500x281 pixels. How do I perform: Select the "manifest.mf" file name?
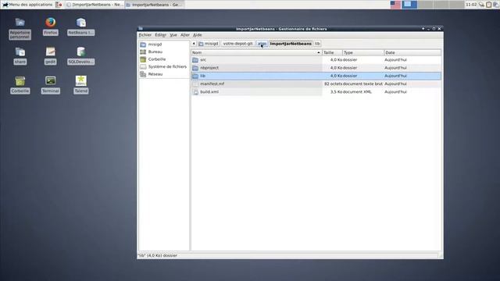tap(212, 84)
